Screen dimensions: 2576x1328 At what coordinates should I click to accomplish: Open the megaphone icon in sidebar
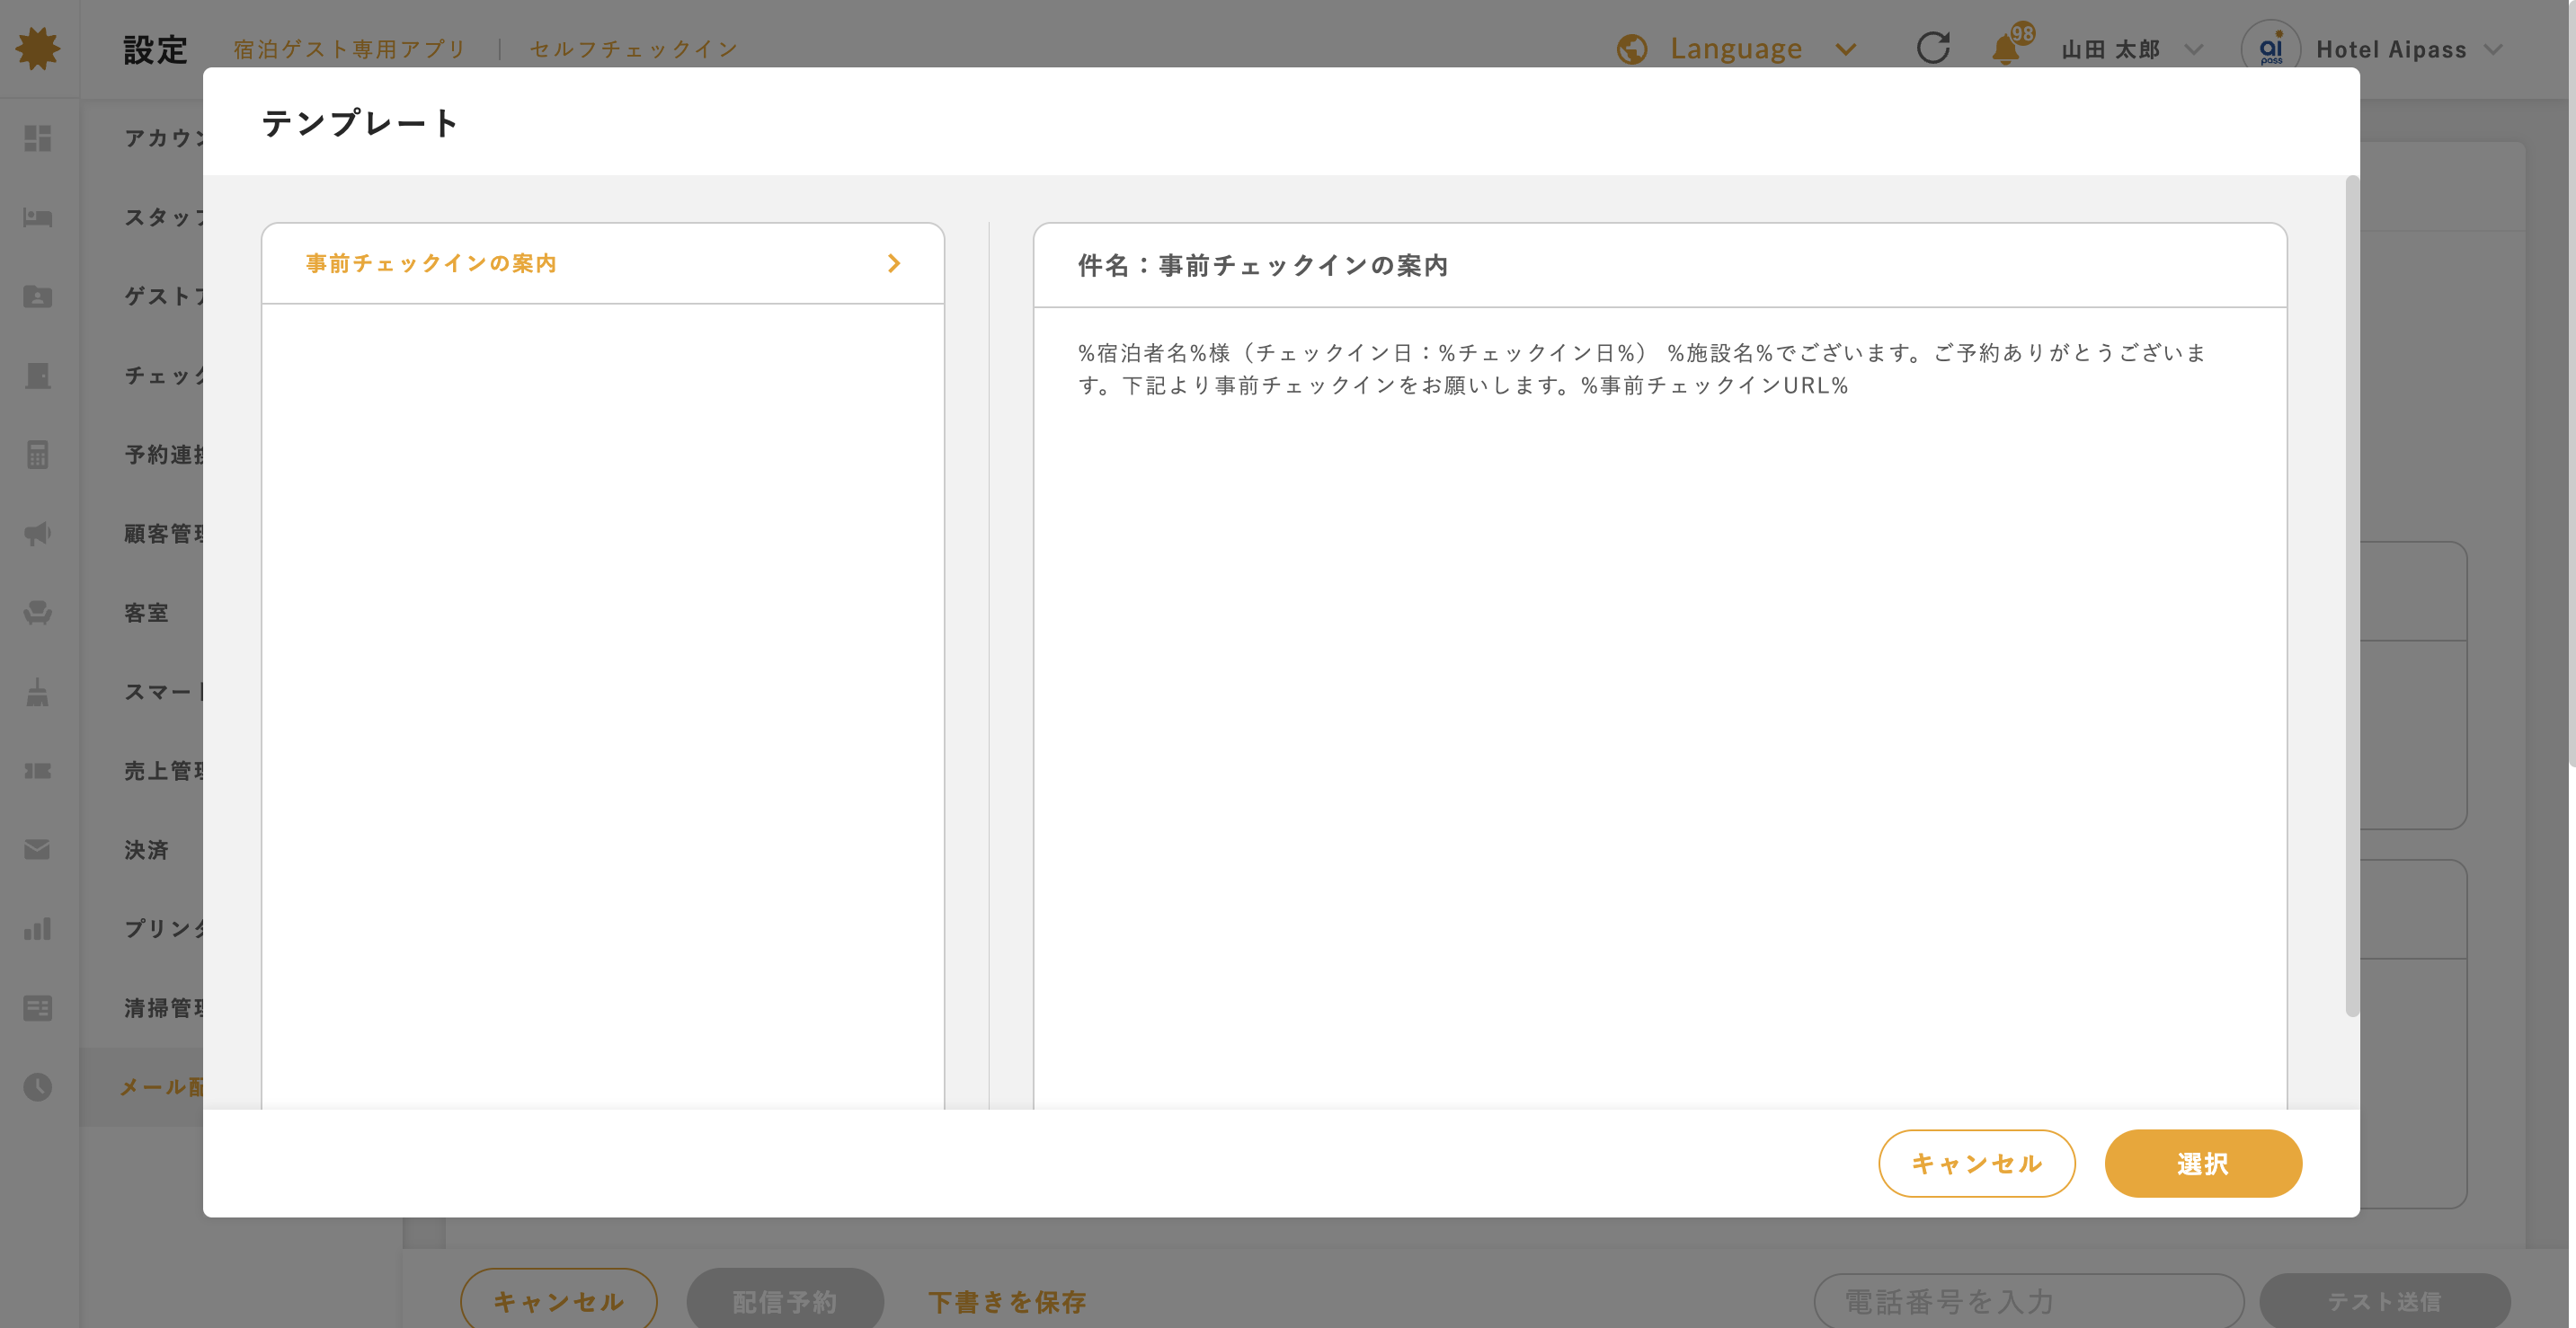38,533
